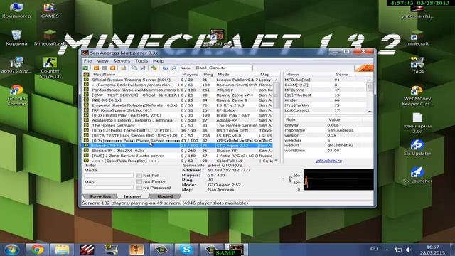Sort player list by Score header

coord(342,75)
